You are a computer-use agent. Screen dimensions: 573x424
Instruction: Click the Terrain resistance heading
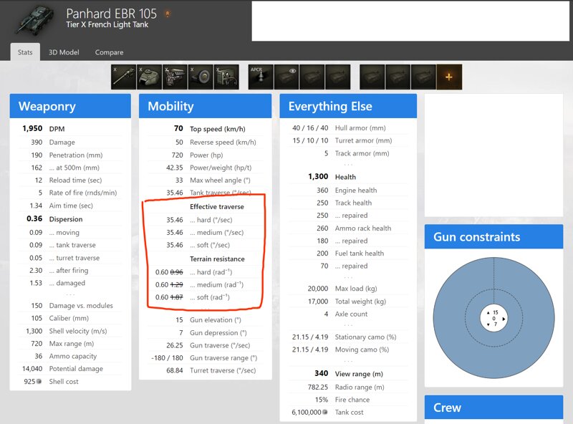[x=217, y=259]
